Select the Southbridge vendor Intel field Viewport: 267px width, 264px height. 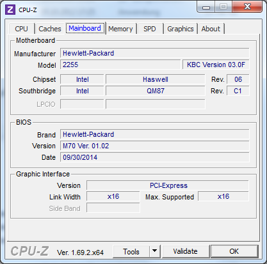[82, 91]
